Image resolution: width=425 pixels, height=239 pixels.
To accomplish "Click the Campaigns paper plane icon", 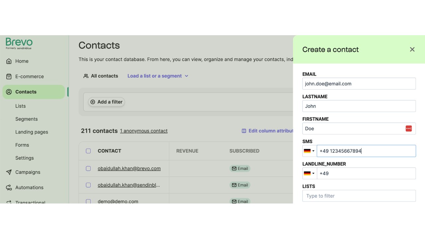I will point(9,172).
